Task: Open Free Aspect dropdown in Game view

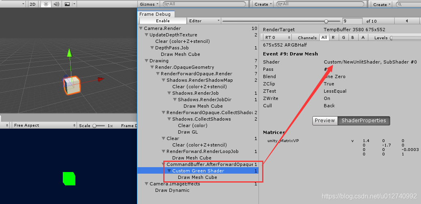Action: 44,125
